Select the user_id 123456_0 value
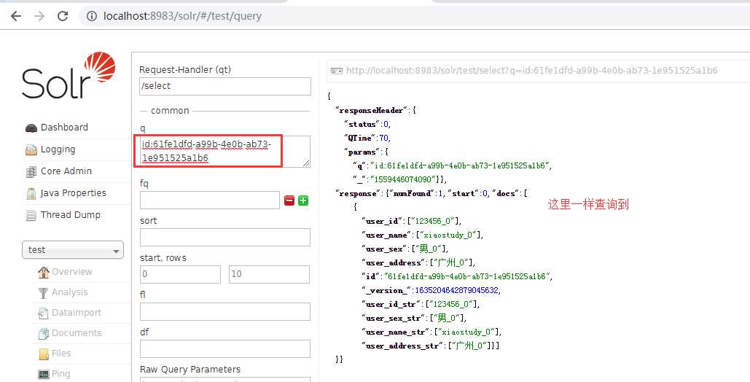The height and width of the screenshot is (382, 750). (x=434, y=221)
